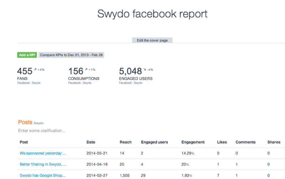The height and width of the screenshot is (179, 285).
Task: Click the Posts section heading
Action: coord(25,122)
